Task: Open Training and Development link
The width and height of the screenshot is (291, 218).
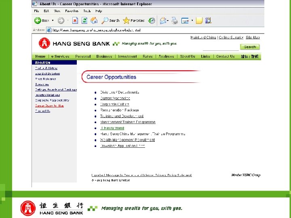Action: (122, 116)
